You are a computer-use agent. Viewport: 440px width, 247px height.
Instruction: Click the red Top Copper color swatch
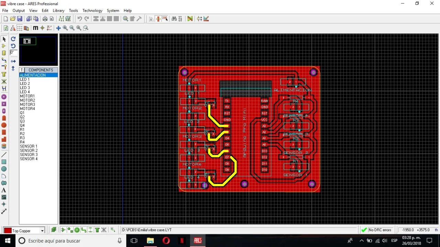[8, 231]
